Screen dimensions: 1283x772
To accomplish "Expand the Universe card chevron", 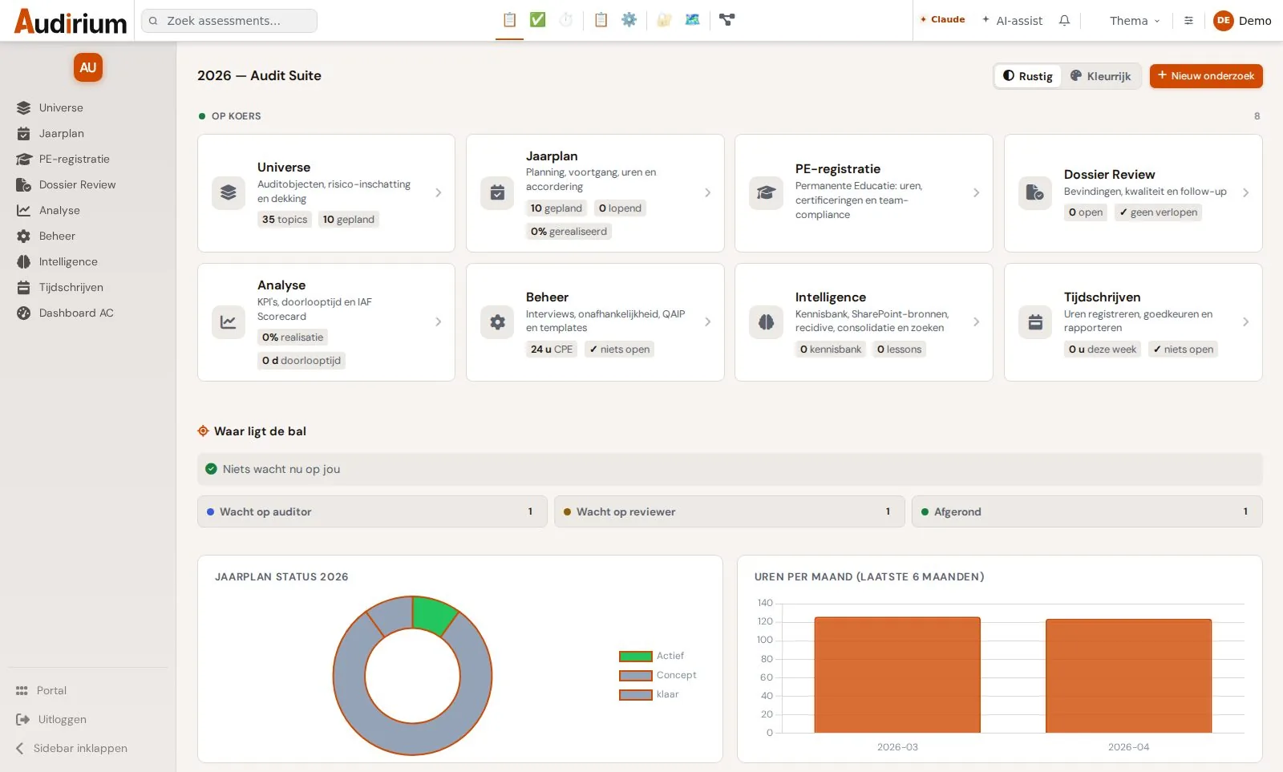I will (439, 192).
